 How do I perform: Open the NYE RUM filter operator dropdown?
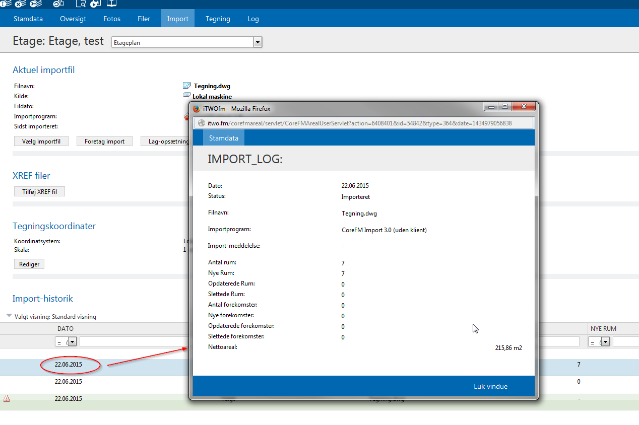click(x=605, y=341)
